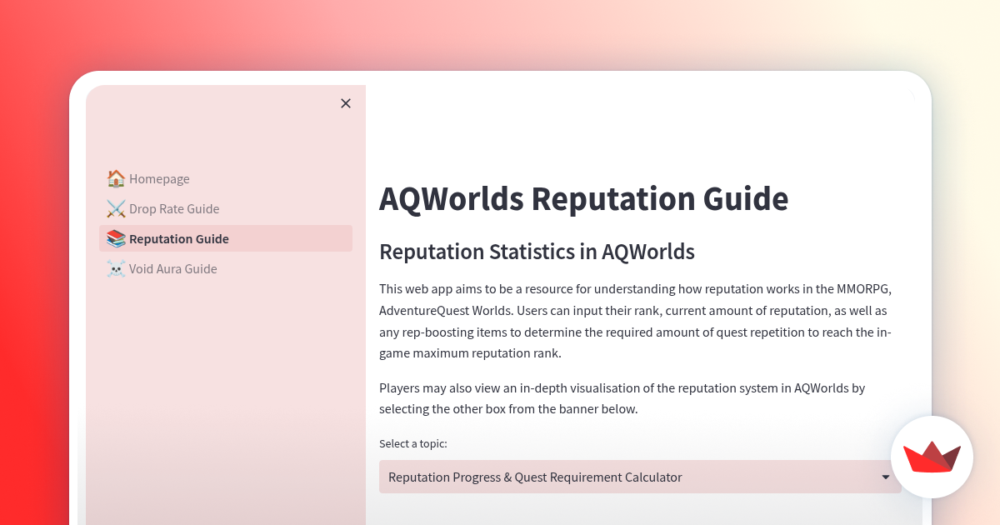
Task: Click the AQWorlds Reputation Guide heading
Action: (x=583, y=199)
